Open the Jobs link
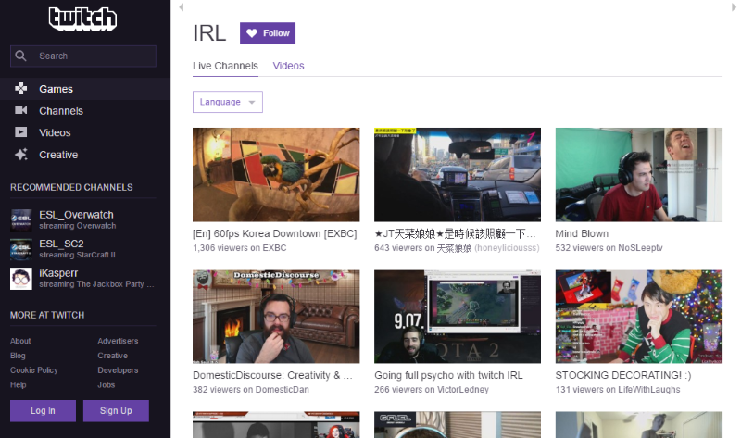741x438 pixels. (x=107, y=384)
